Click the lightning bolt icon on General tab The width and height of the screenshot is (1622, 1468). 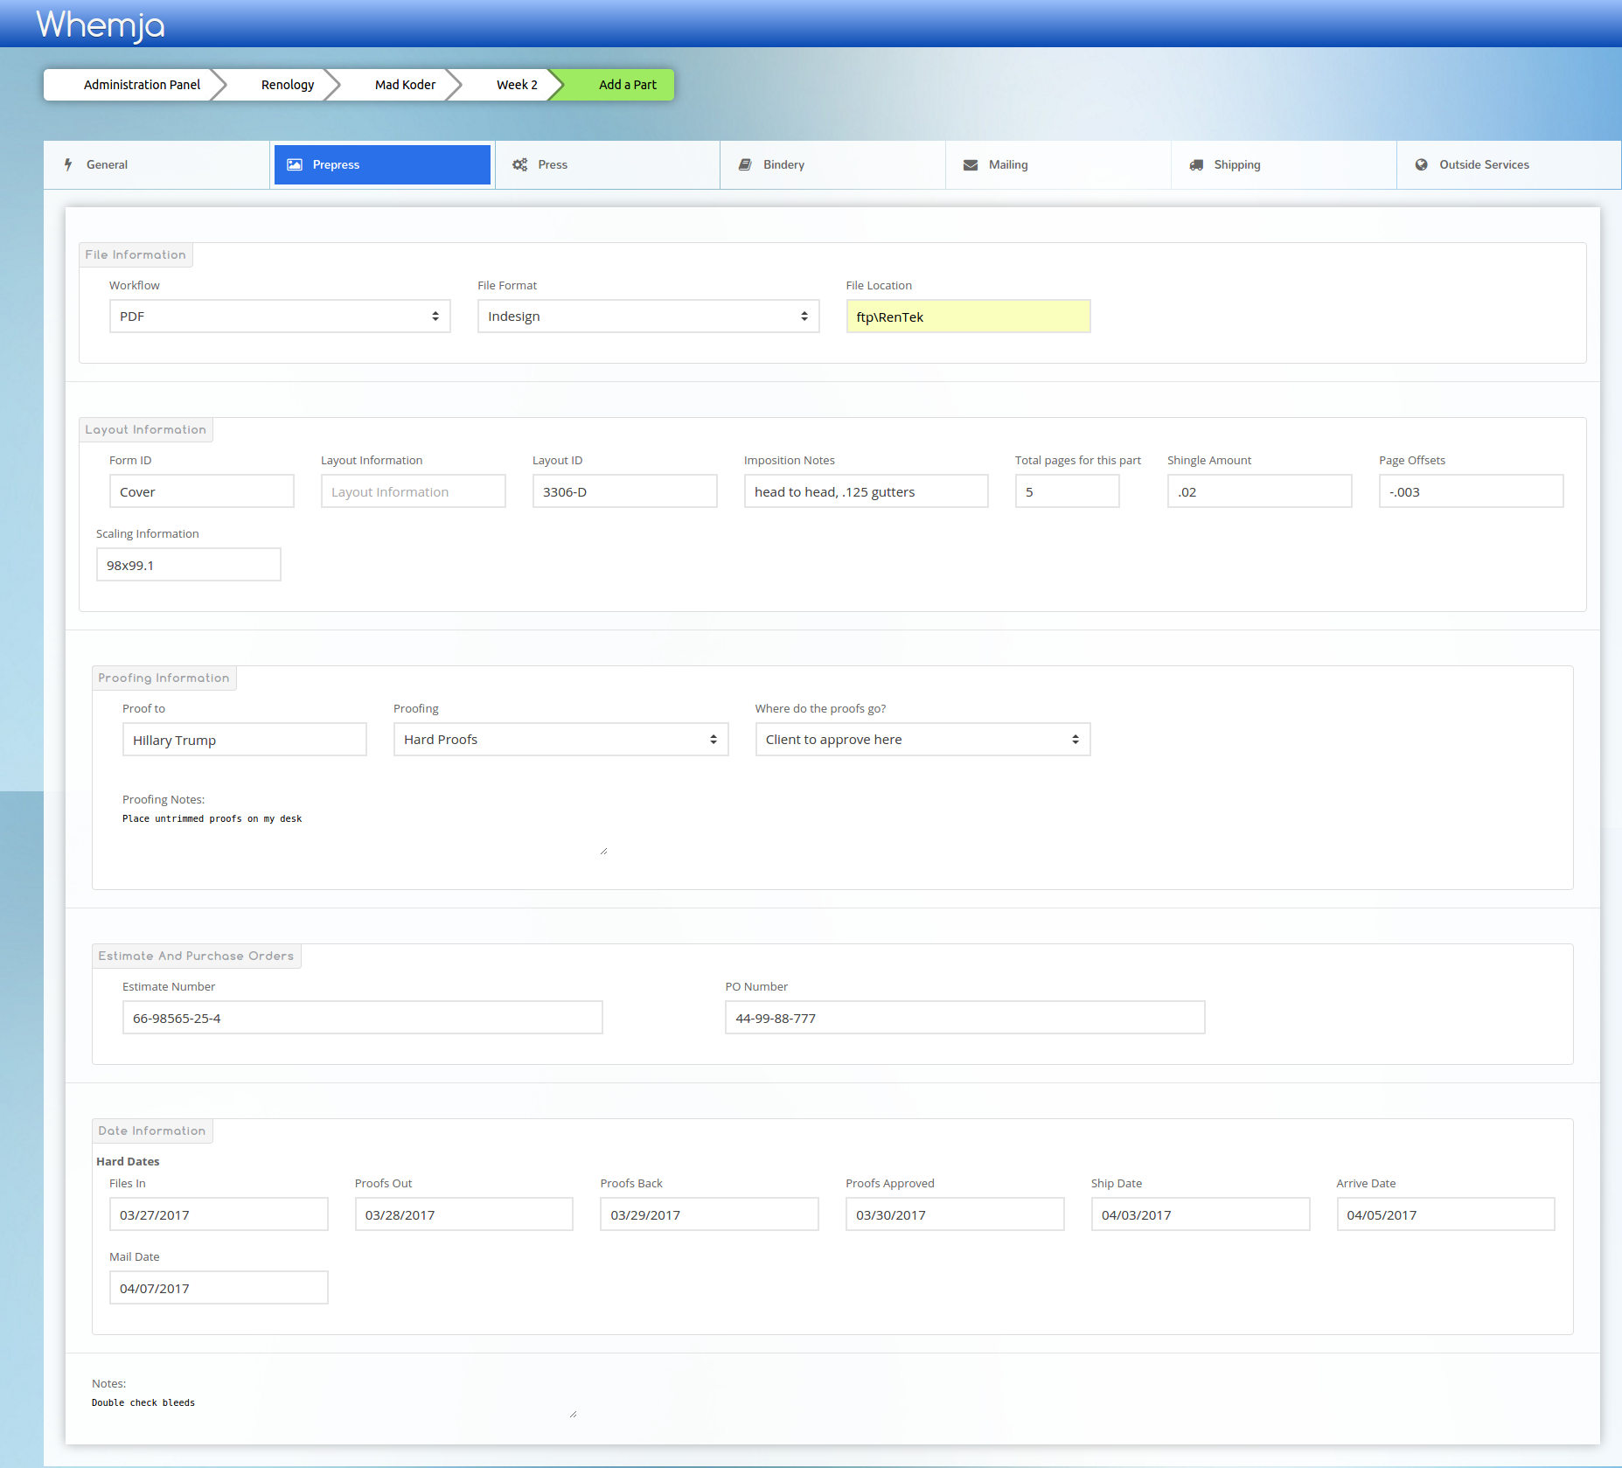[68, 164]
